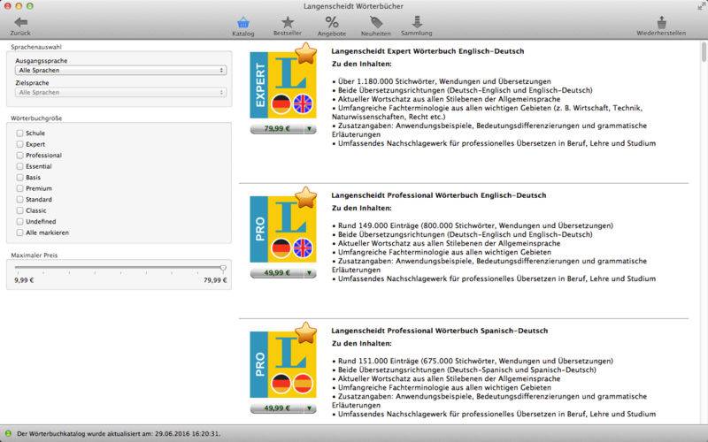Click the Expert Englisch-Deutsch dictionary cover
Screen dimensions: 708x442
[x=283, y=85]
